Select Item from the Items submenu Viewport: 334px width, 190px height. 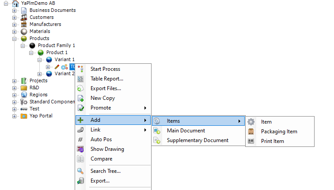[x=266, y=122]
